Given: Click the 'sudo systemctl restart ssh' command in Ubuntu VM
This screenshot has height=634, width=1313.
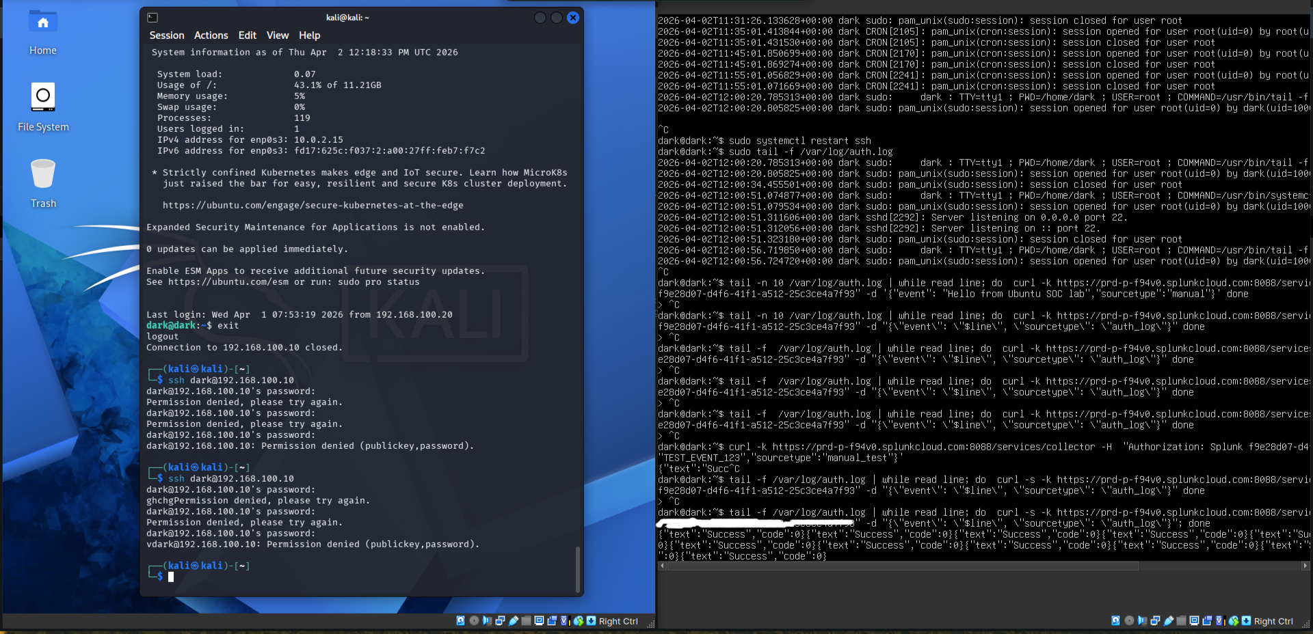Looking at the screenshot, I should 800,141.
